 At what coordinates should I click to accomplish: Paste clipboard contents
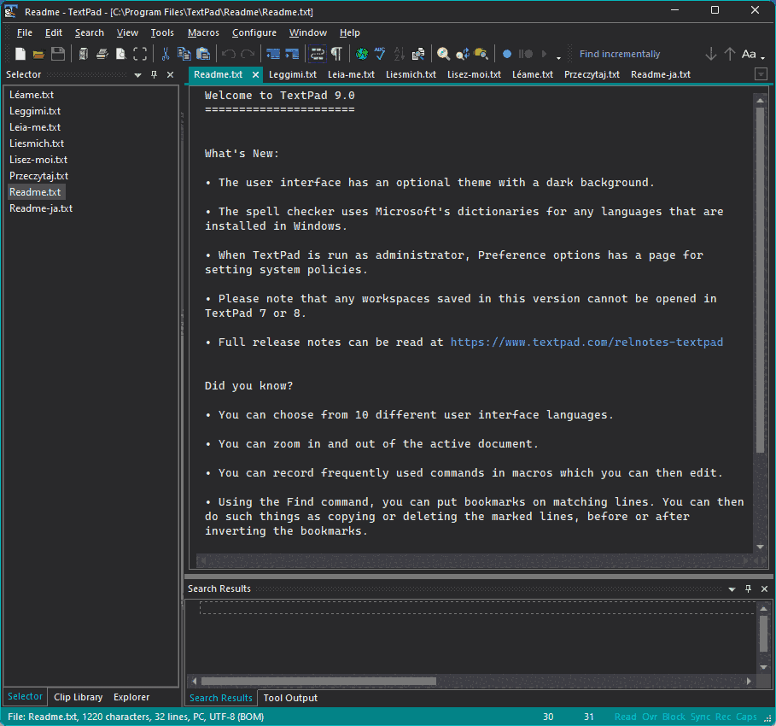(203, 53)
